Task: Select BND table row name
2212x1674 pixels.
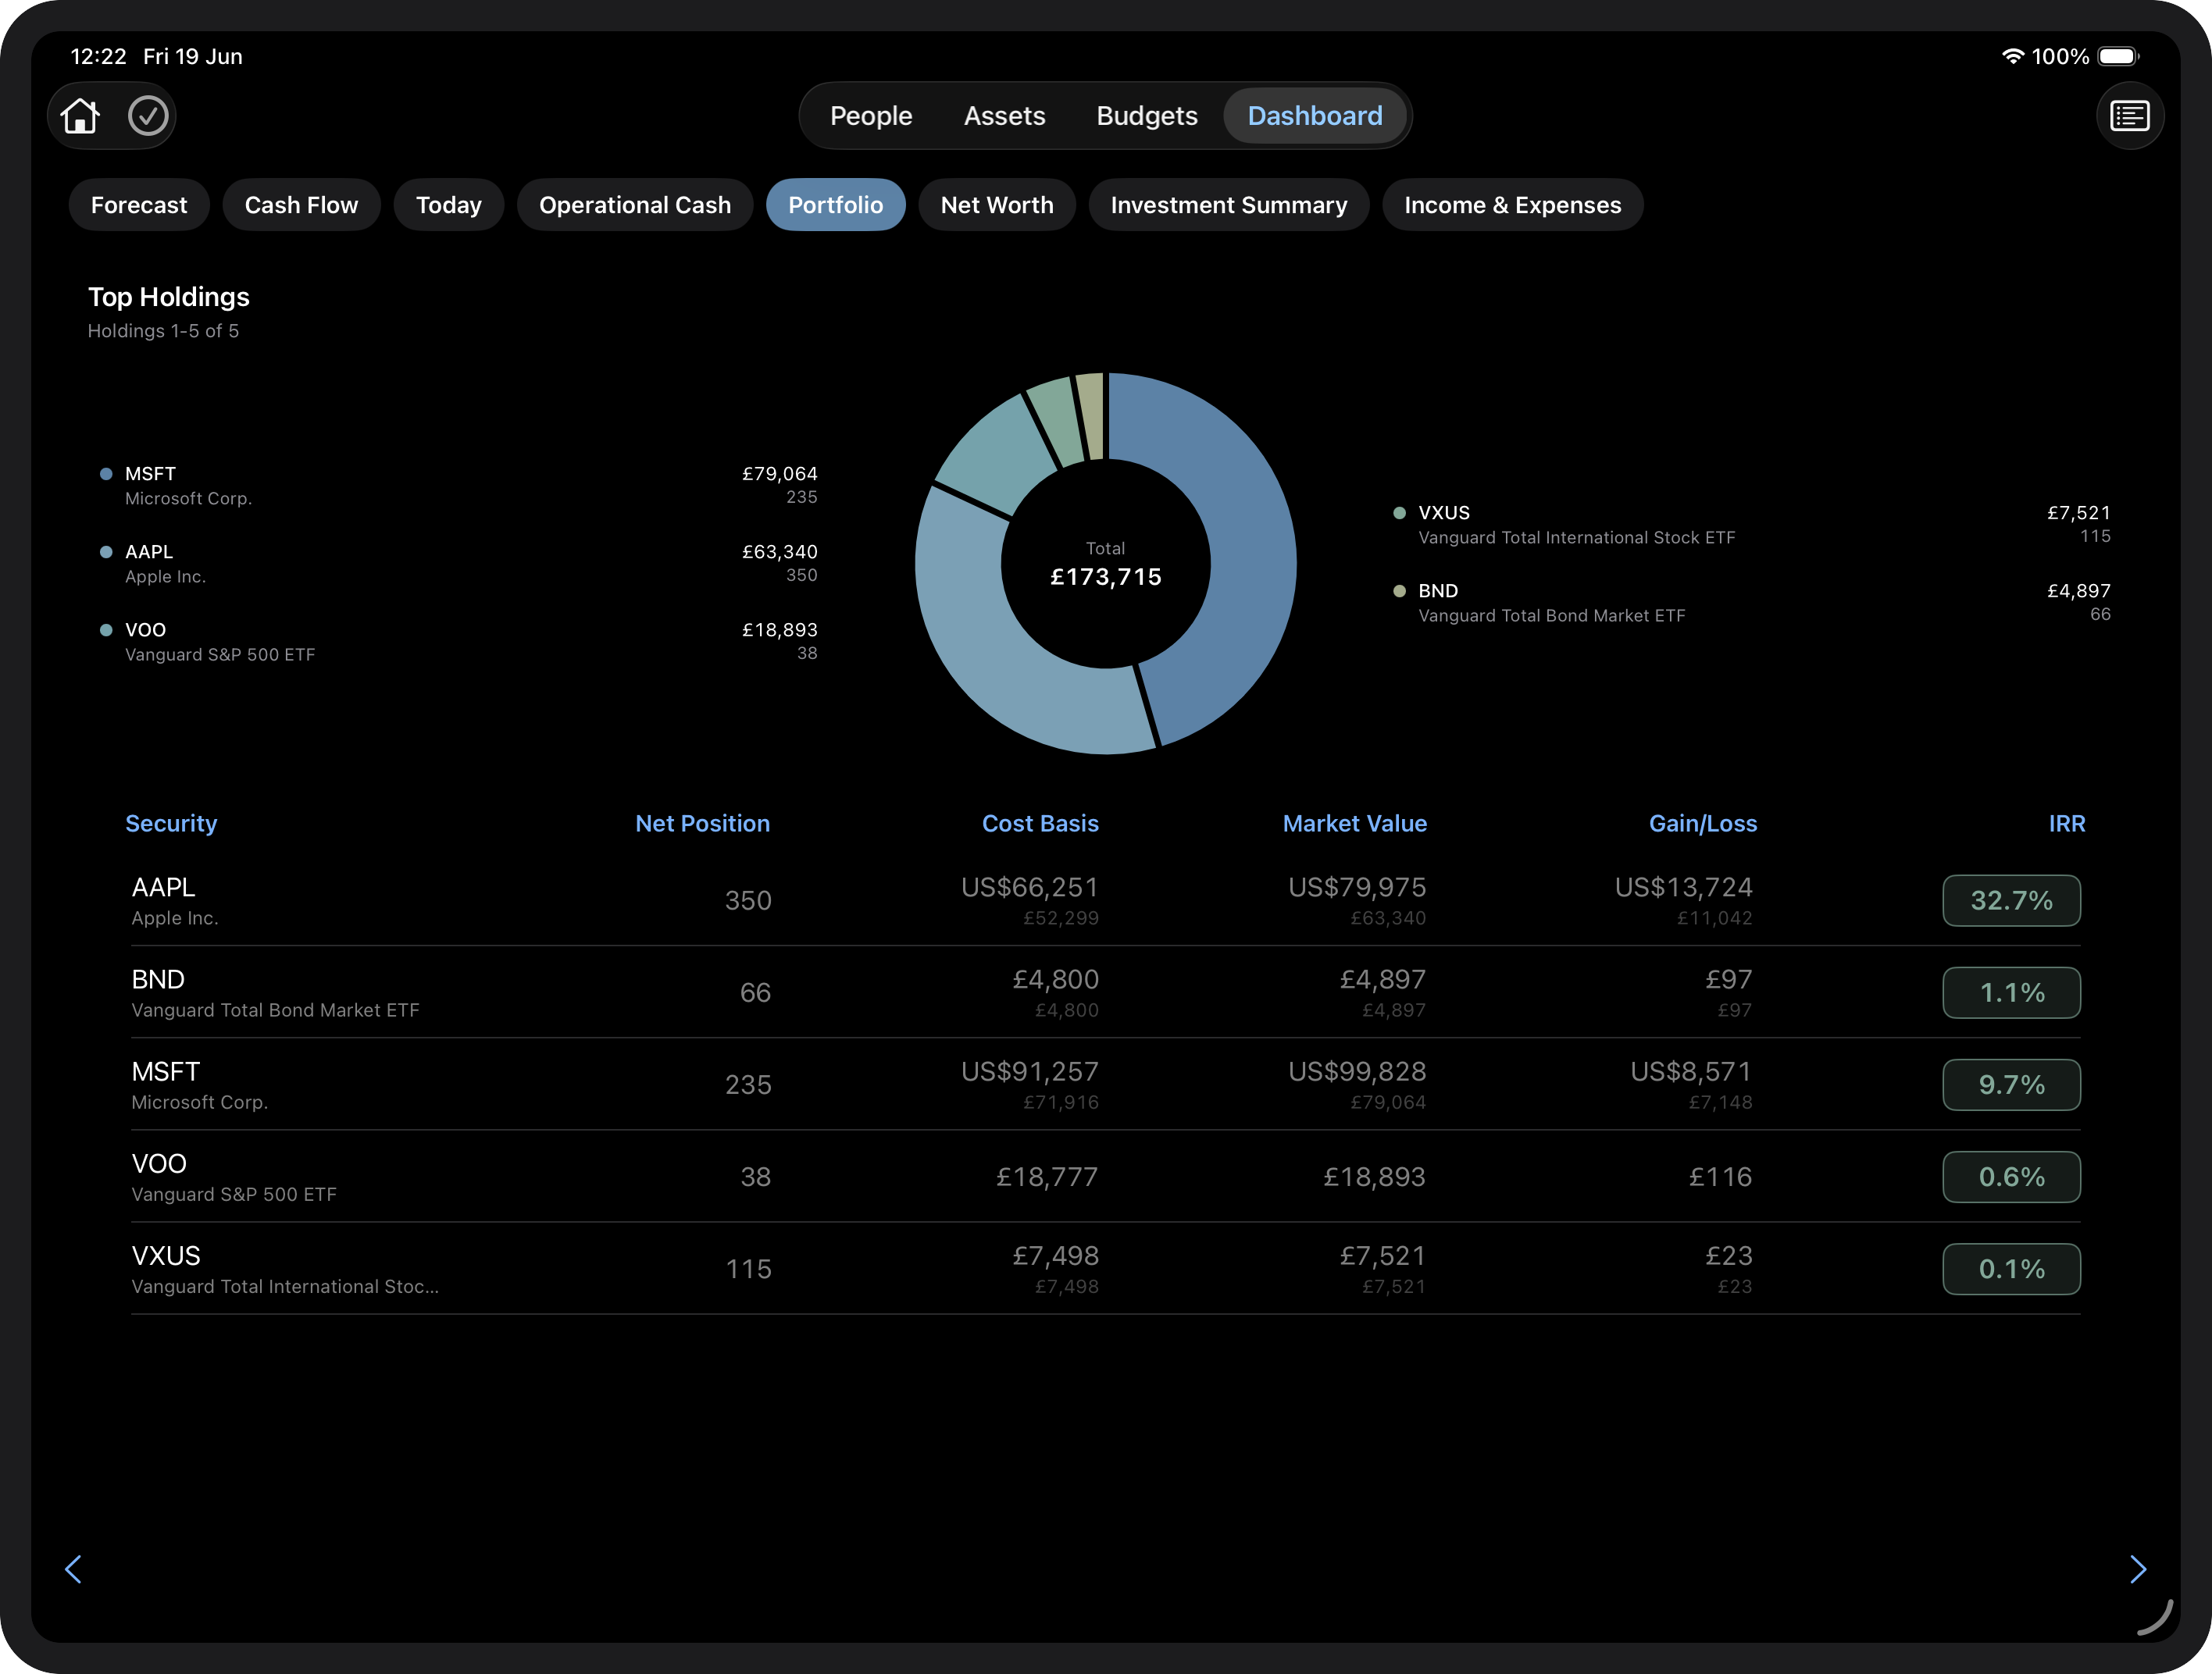Action: [x=275, y=992]
